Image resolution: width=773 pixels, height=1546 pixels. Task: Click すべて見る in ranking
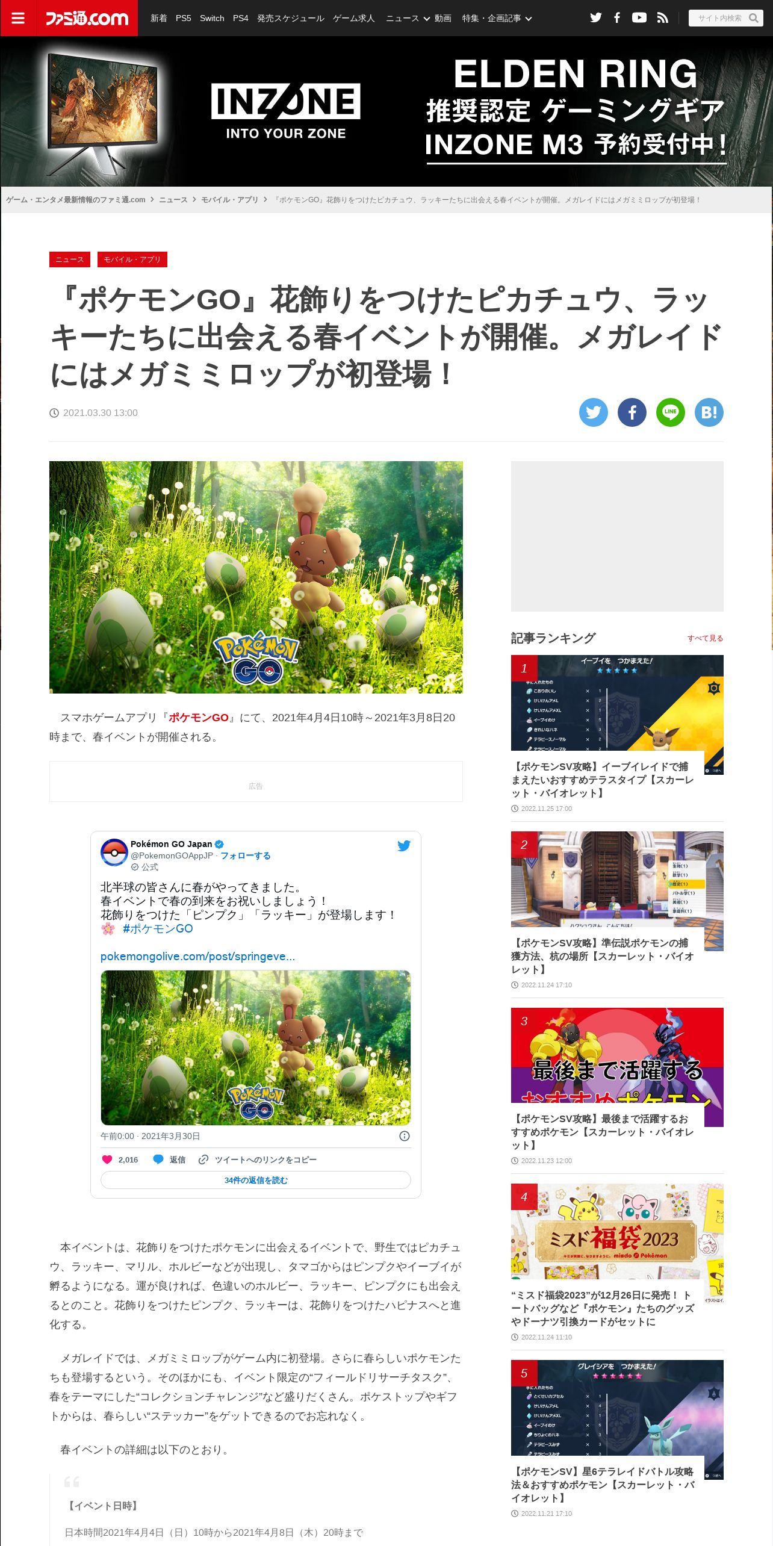click(705, 638)
